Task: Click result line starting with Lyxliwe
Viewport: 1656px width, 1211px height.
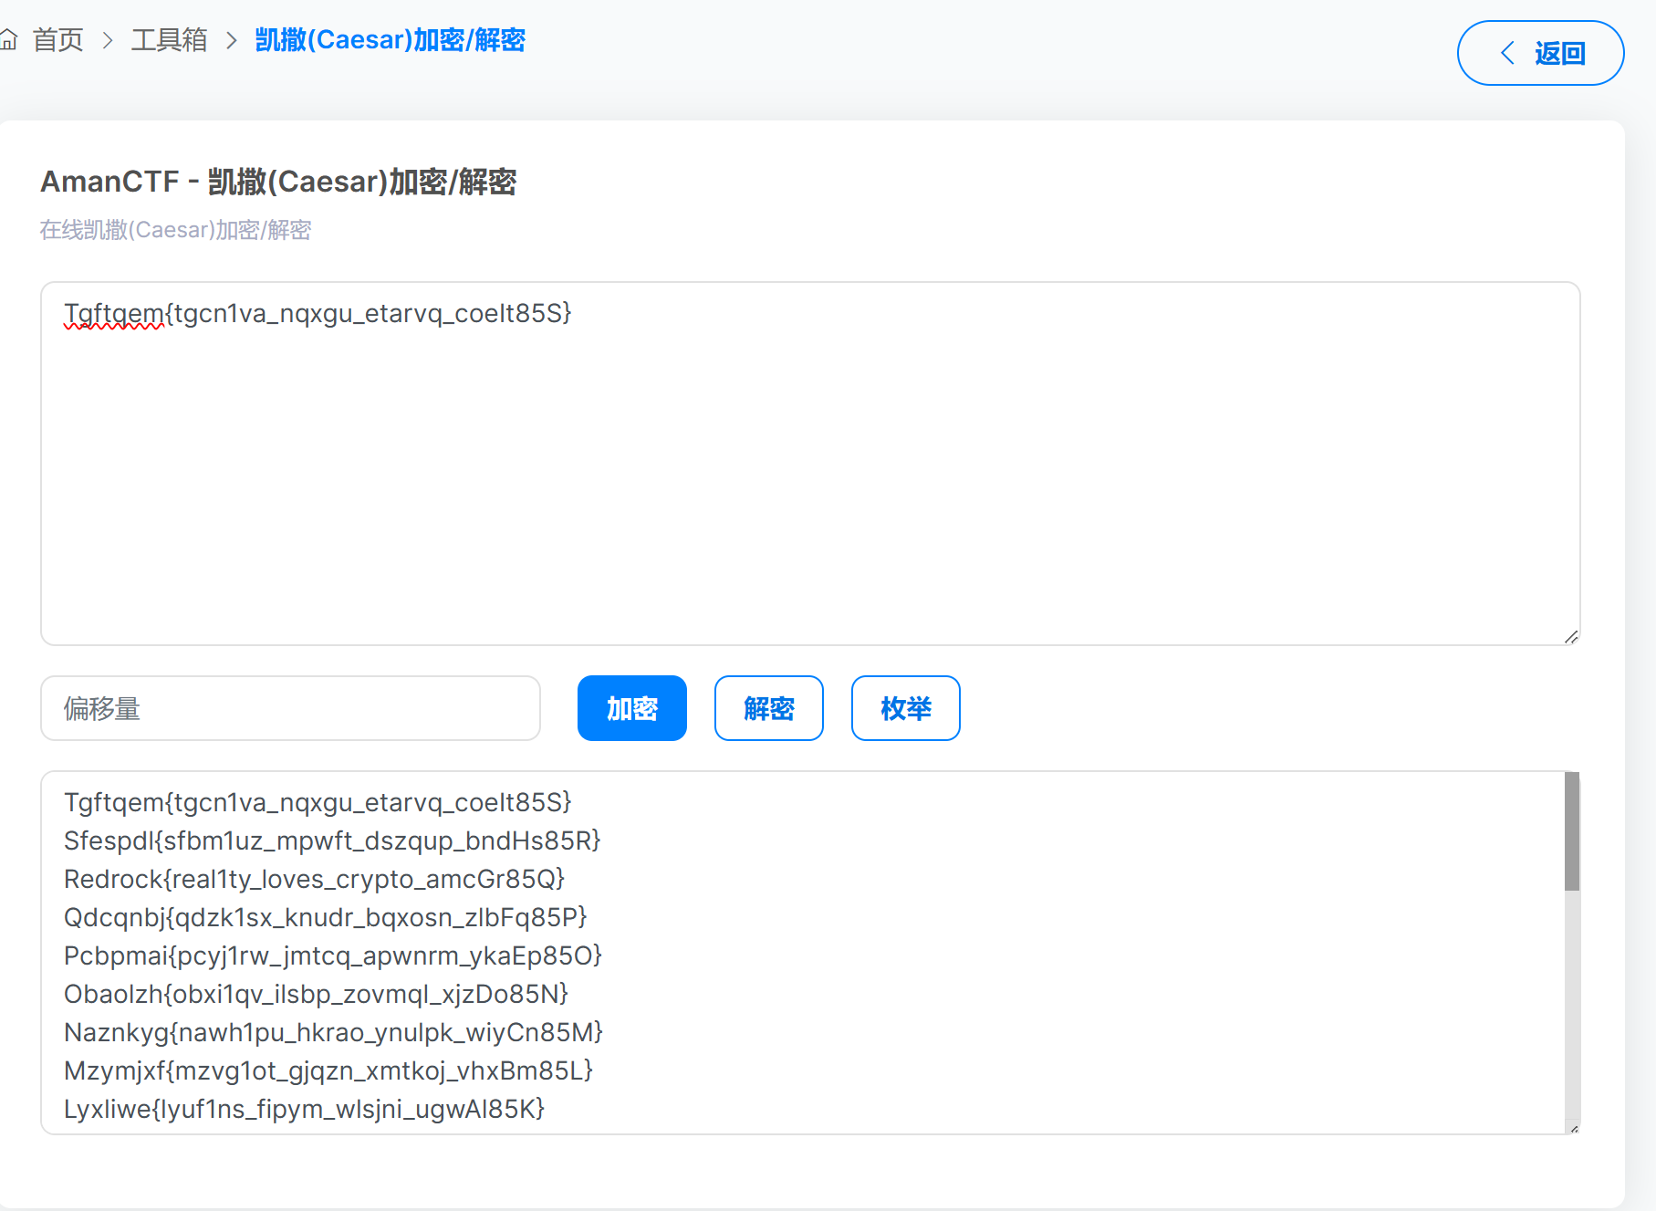Action: 305,1109
